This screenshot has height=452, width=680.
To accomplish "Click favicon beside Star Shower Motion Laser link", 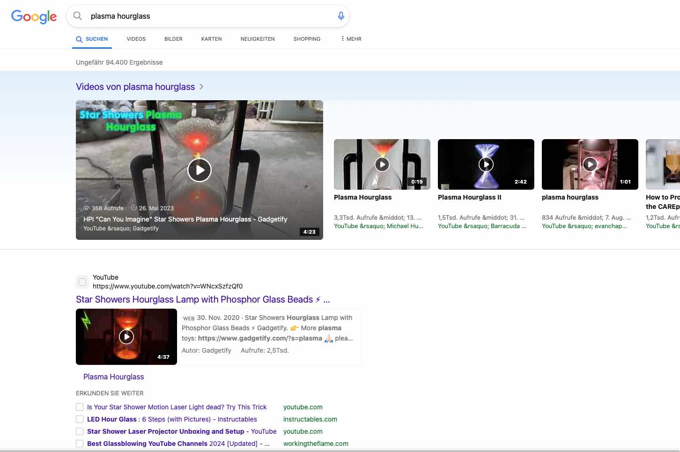I will (80, 407).
